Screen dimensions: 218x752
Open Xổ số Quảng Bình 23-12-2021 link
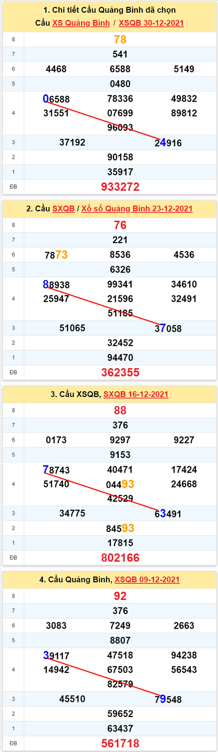tap(137, 208)
